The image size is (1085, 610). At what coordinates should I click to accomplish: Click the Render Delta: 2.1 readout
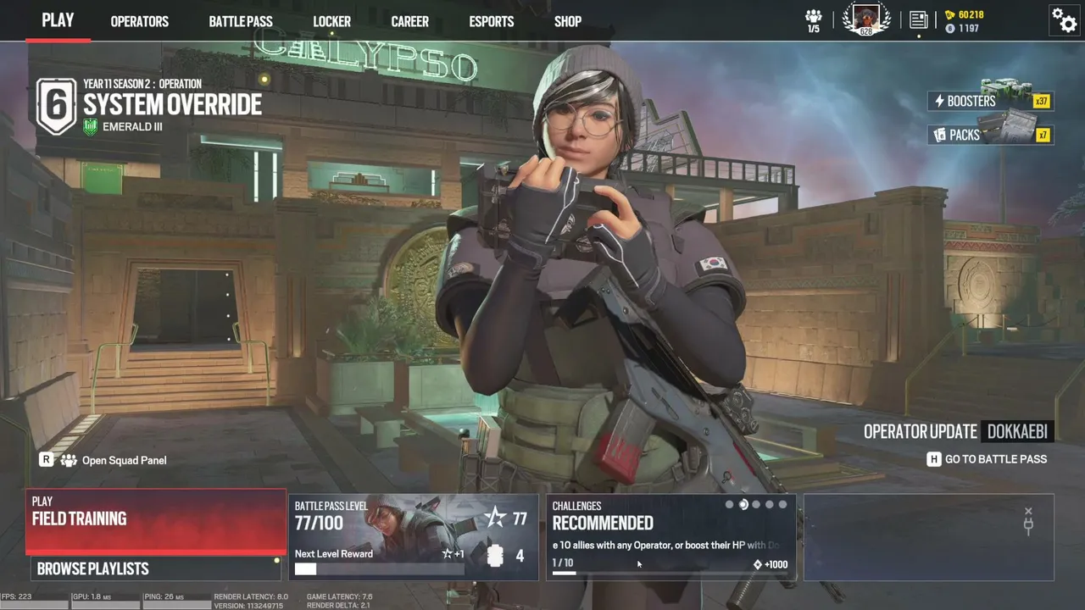[339, 606]
